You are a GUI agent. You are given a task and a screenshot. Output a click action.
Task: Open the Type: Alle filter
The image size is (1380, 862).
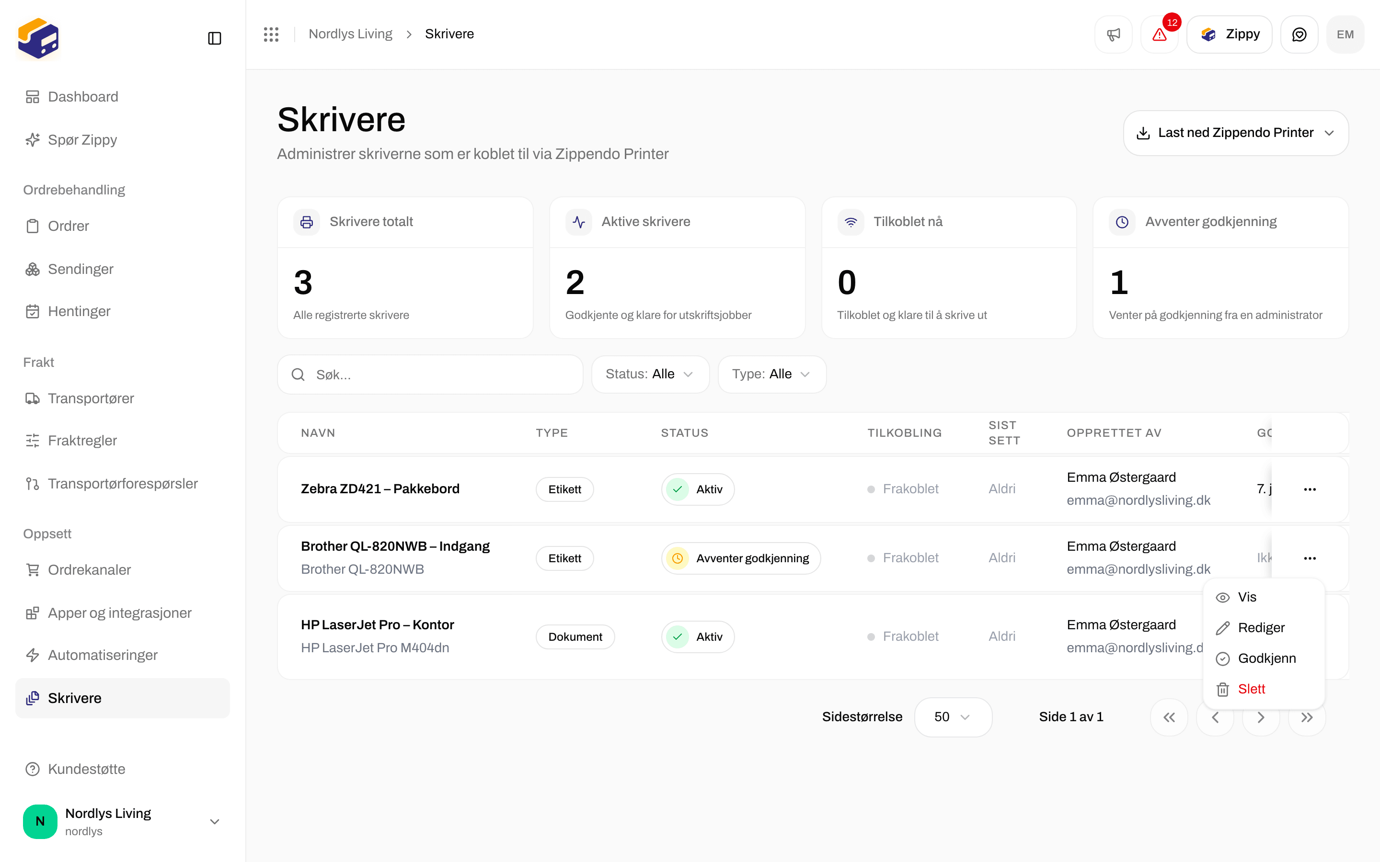pyautogui.click(x=771, y=374)
